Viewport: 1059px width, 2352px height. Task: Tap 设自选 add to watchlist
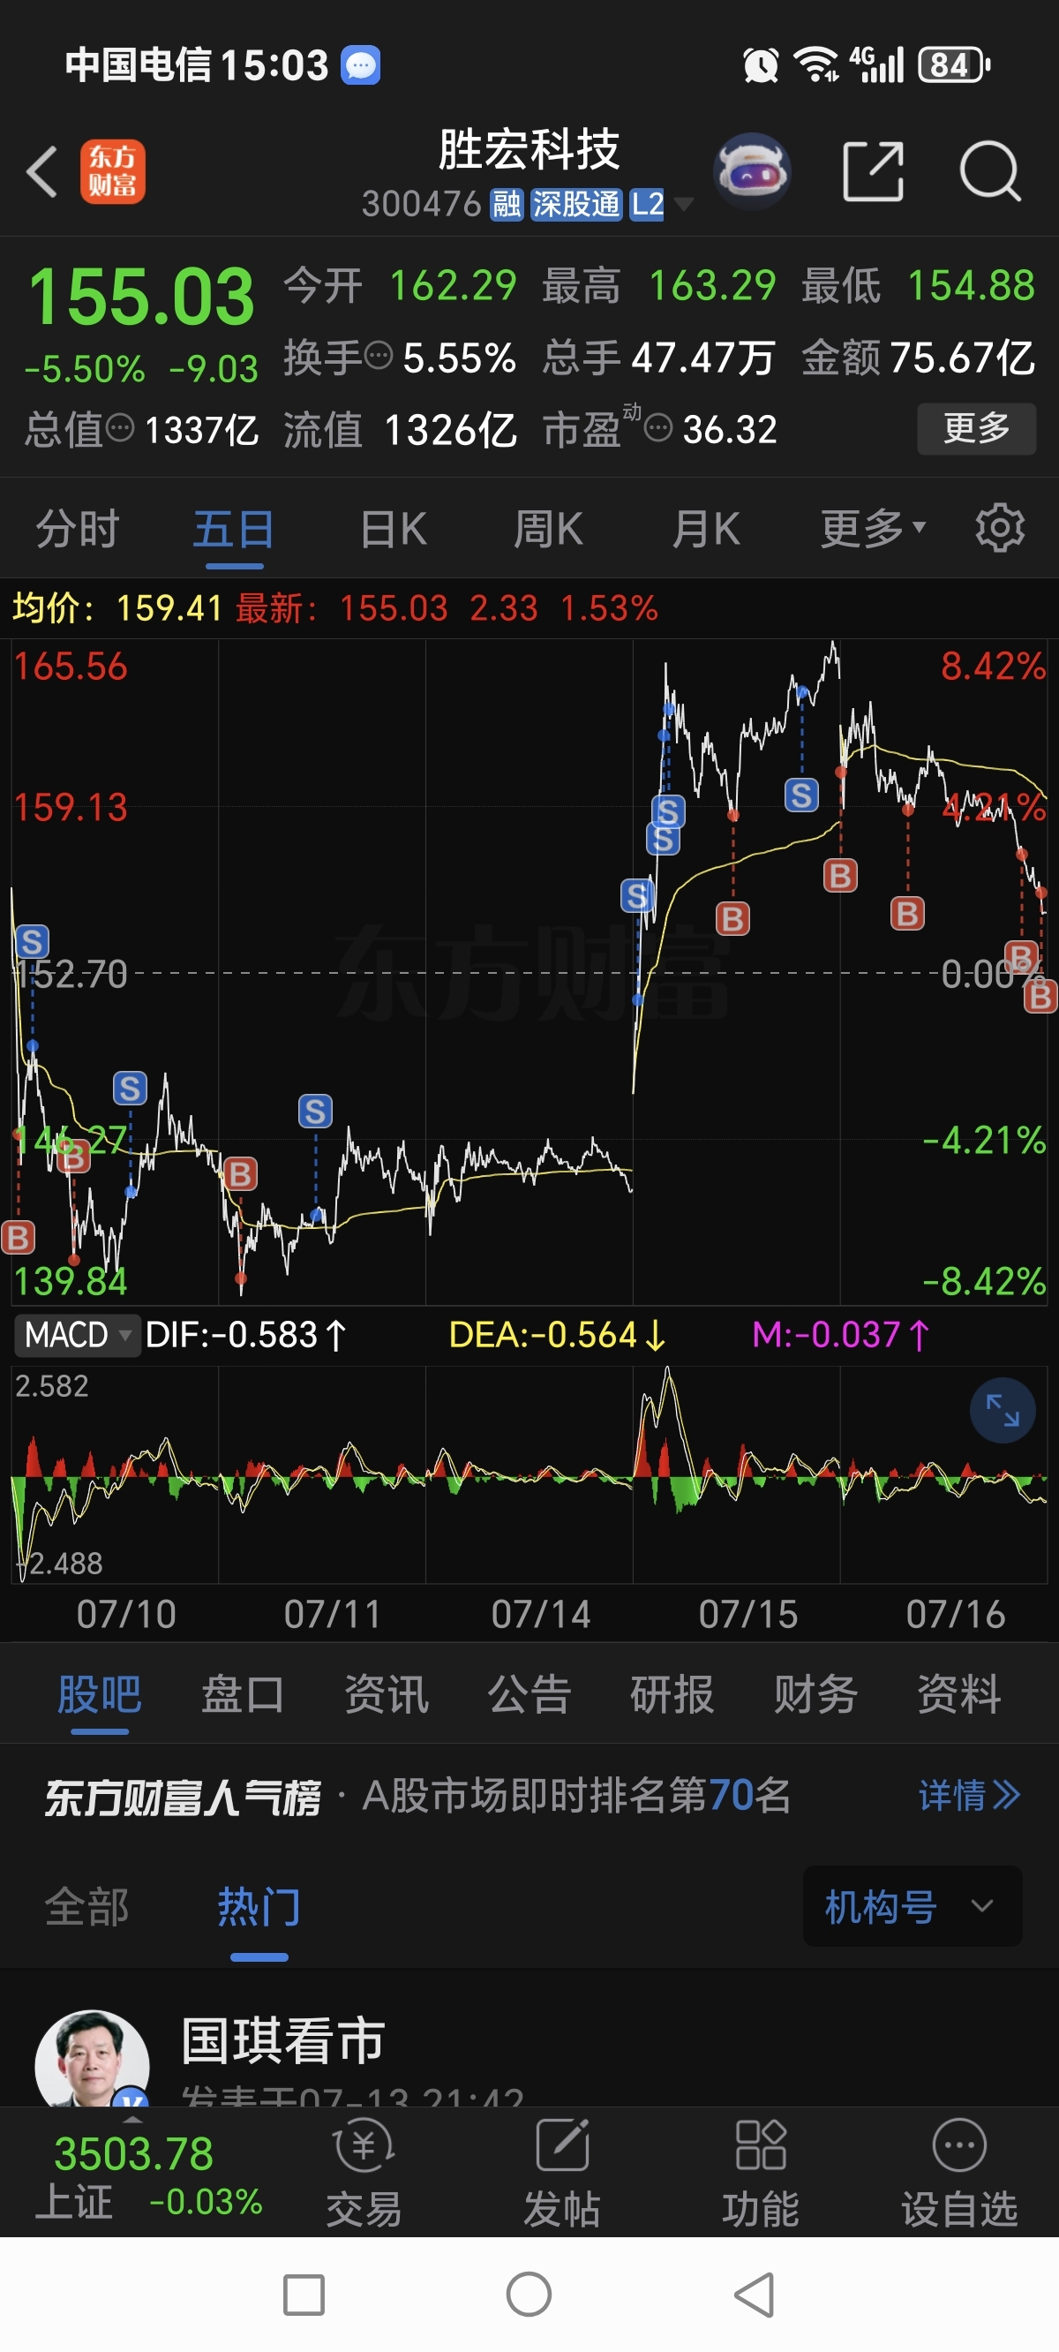(959, 2172)
